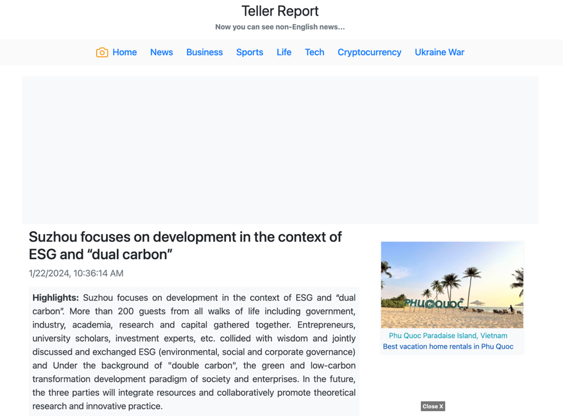
Task: Click the Teller Report site title
Action: [x=280, y=11]
